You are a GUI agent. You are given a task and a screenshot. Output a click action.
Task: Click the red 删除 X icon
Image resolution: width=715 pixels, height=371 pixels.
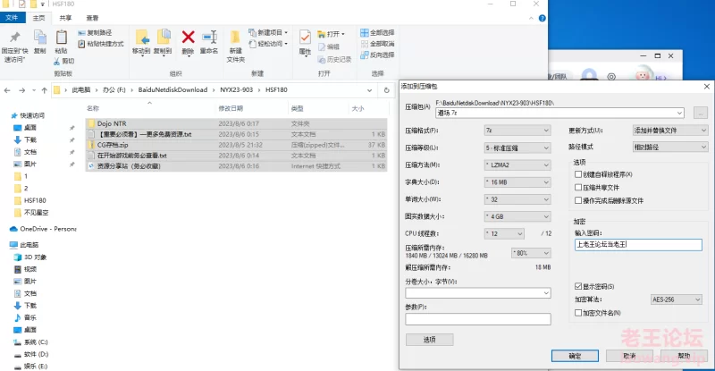coord(188,37)
